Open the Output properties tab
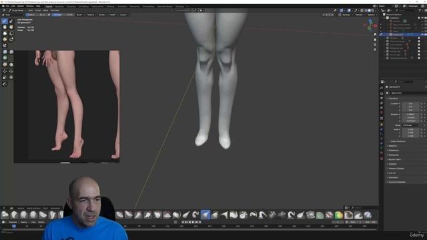427x240 pixels. pos(382,98)
